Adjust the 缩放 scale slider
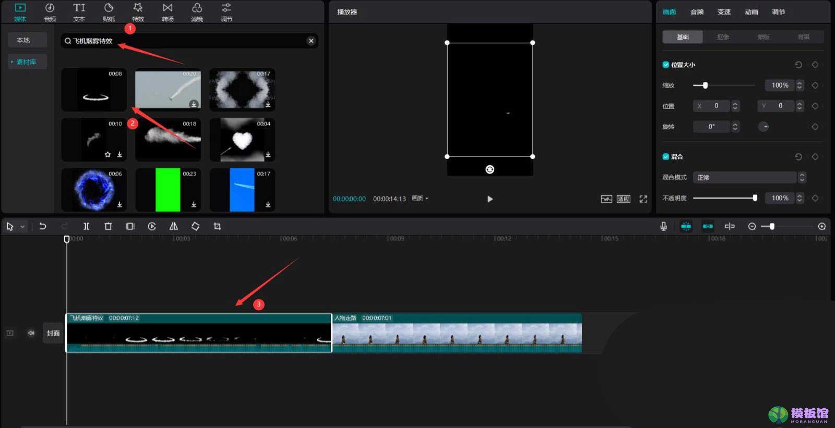This screenshot has height=428, width=835. pyautogui.click(x=724, y=85)
